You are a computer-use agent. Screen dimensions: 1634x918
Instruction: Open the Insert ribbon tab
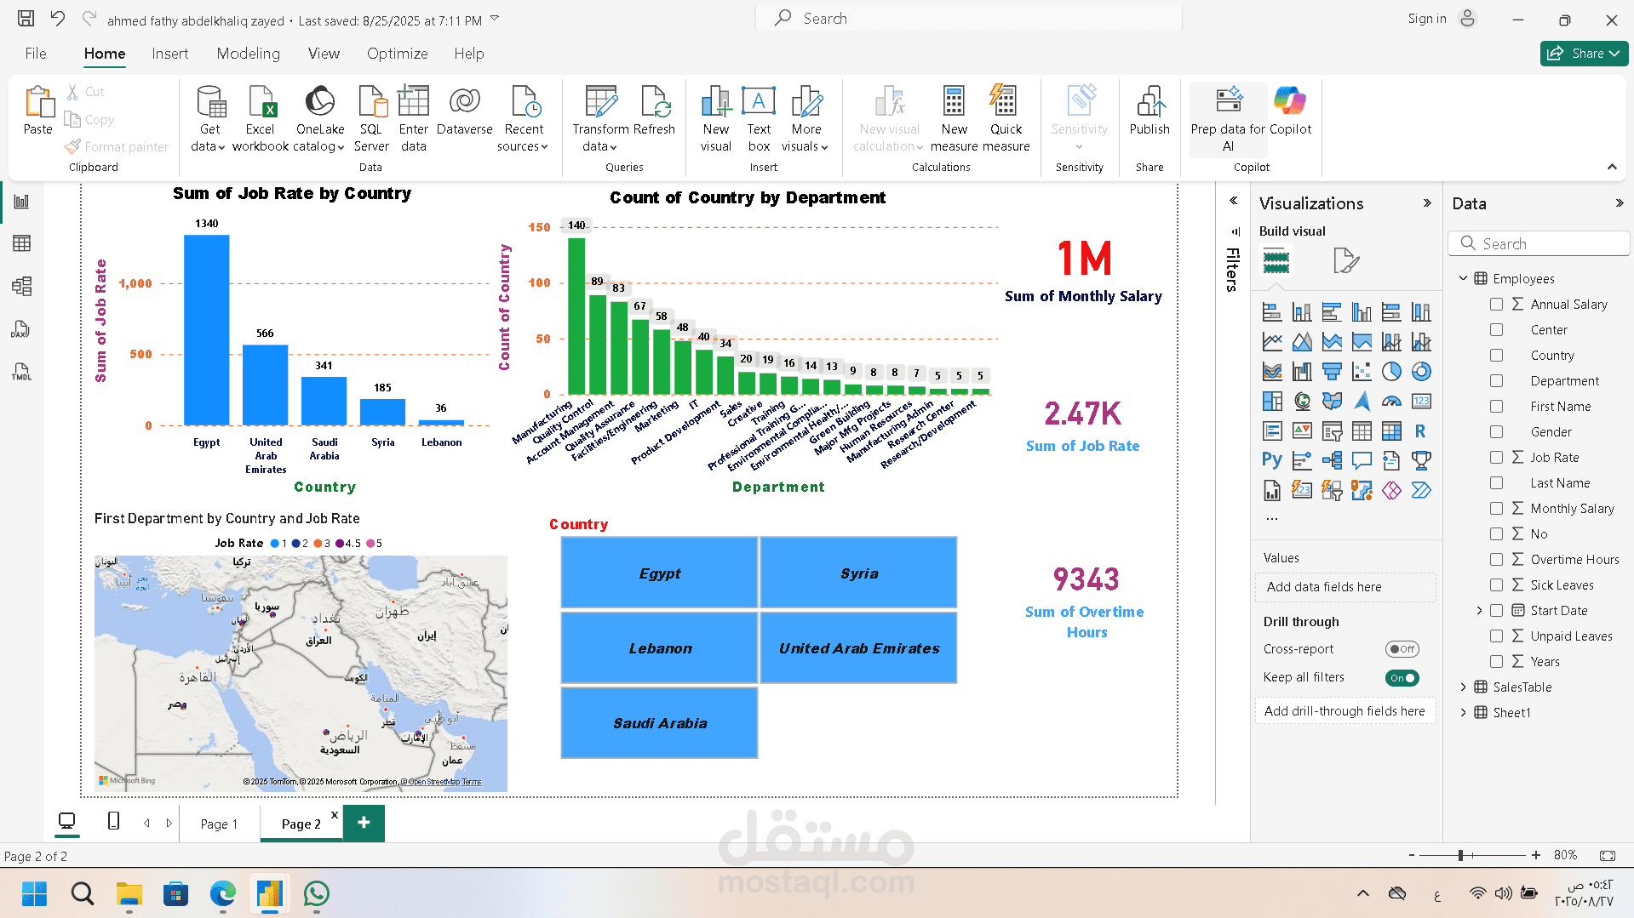tap(169, 54)
